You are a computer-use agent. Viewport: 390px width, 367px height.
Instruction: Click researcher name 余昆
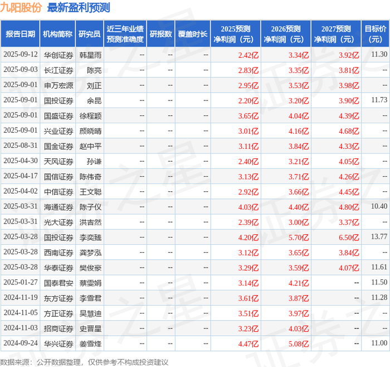94,100
